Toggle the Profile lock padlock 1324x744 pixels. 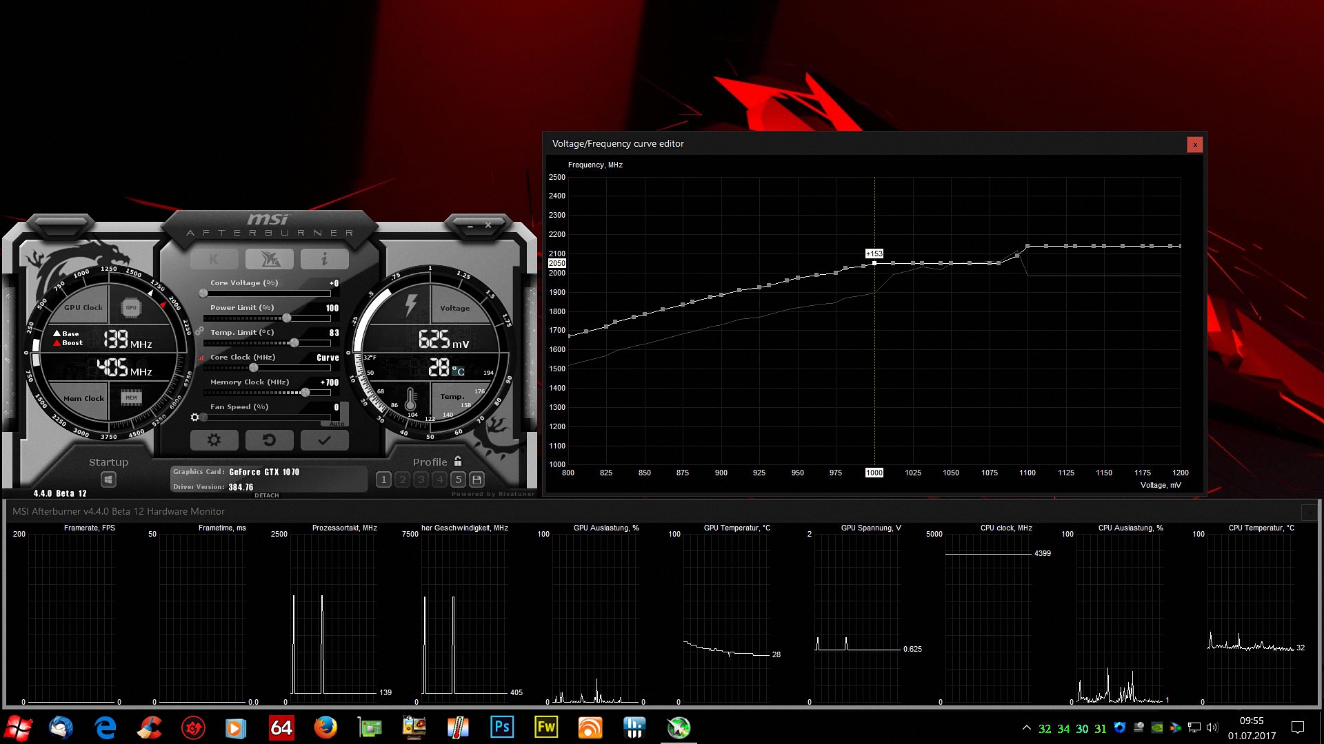[x=458, y=462]
